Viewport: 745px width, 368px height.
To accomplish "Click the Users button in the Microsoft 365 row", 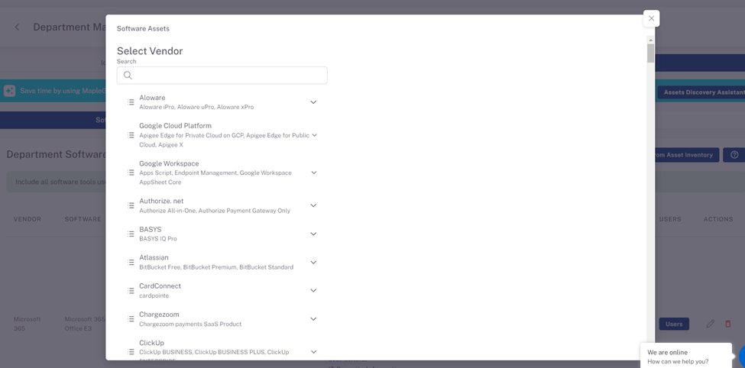I will 674,324.
